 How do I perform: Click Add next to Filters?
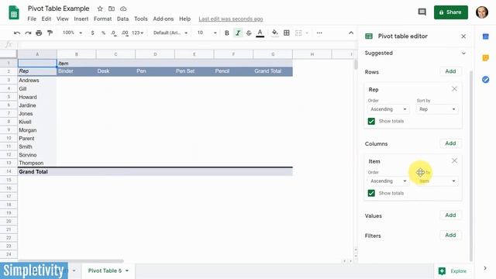(450, 235)
